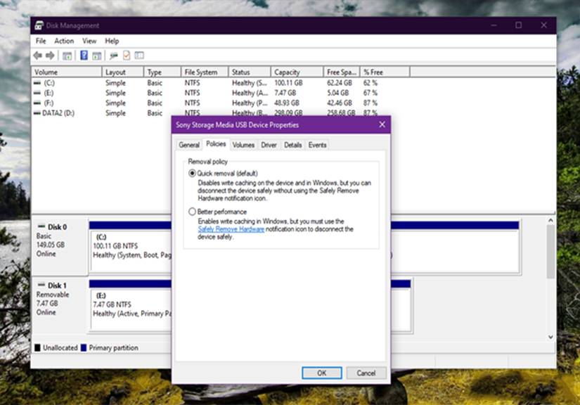The image size is (580, 405).
Task: Select the (C:) volume row in list
Action: [49, 83]
